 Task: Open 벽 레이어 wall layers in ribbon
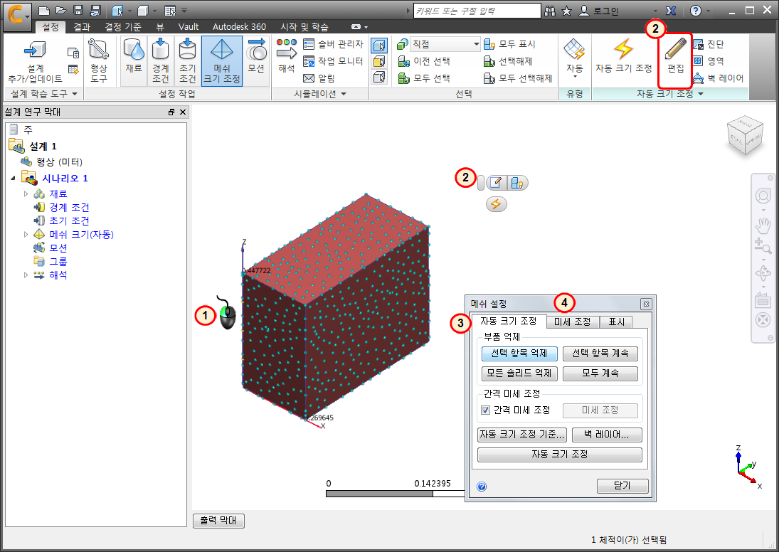point(719,78)
